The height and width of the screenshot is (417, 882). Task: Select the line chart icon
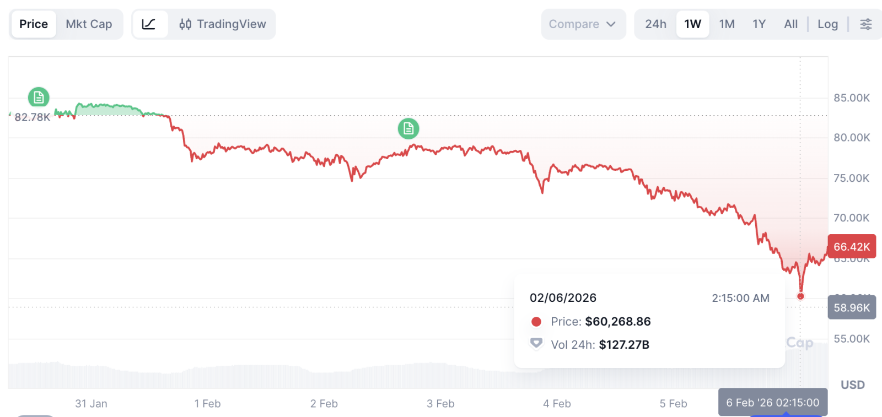coord(149,24)
